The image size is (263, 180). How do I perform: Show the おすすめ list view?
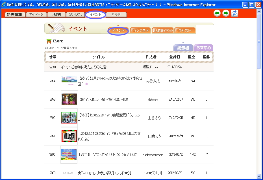tap(203, 48)
